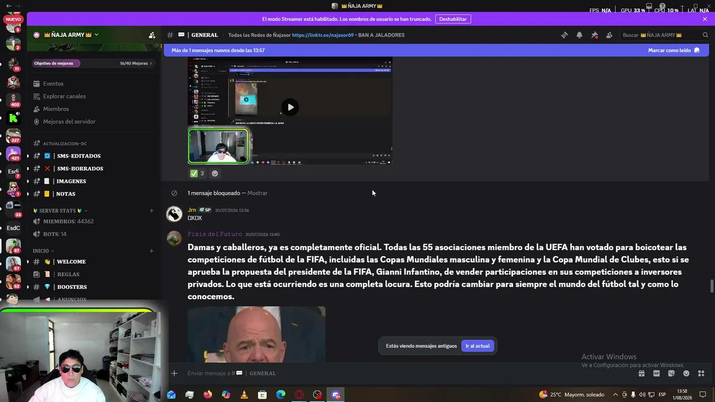Open the linktr.ee/najasor69 link
This screenshot has width=715, height=402.
click(322, 35)
